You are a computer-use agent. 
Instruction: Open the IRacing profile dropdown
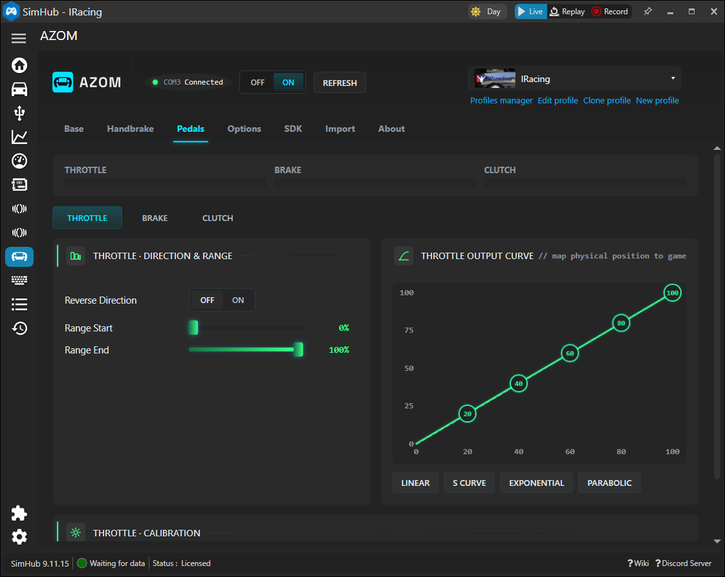pyautogui.click(x=574, y=79)
